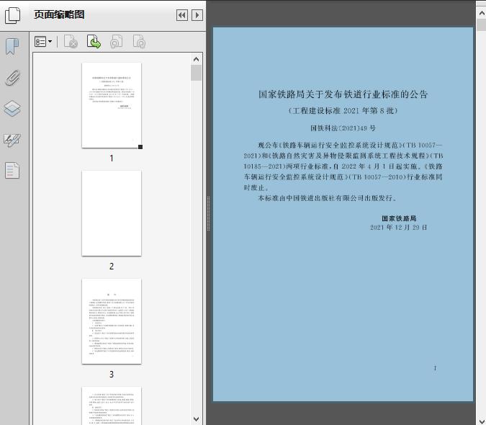Click the extract pages green arrow icon
Image resolution: width=486 pixels, height=425 pixels.
click(x=94, y=42)
